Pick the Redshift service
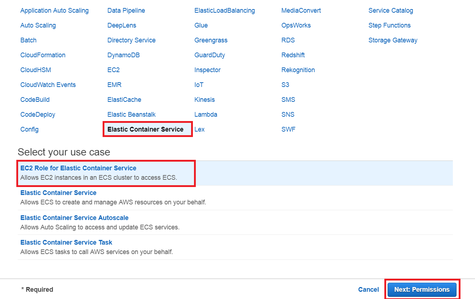Viewport: 475px width, 299px height. (x=293, y=55)
